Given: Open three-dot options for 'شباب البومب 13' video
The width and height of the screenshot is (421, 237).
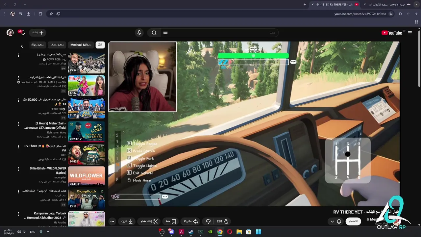Looking at the screenshot, I should (18, 191).
